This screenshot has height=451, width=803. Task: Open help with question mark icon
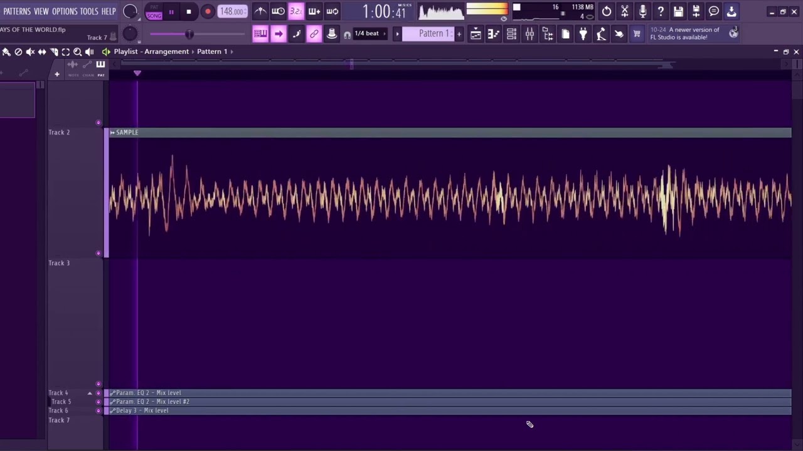coord(661,11)
